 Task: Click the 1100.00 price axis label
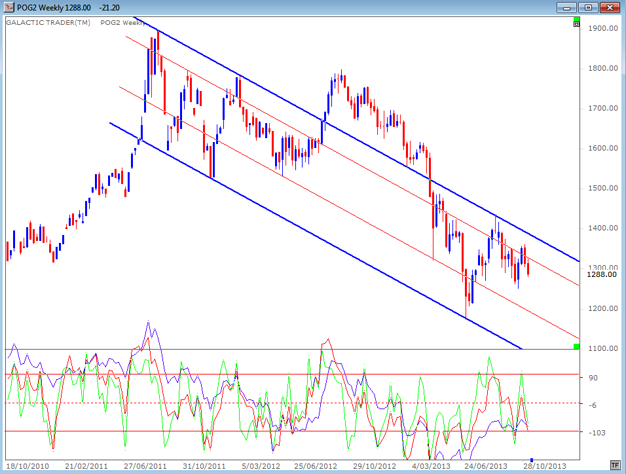pos(603,348)
